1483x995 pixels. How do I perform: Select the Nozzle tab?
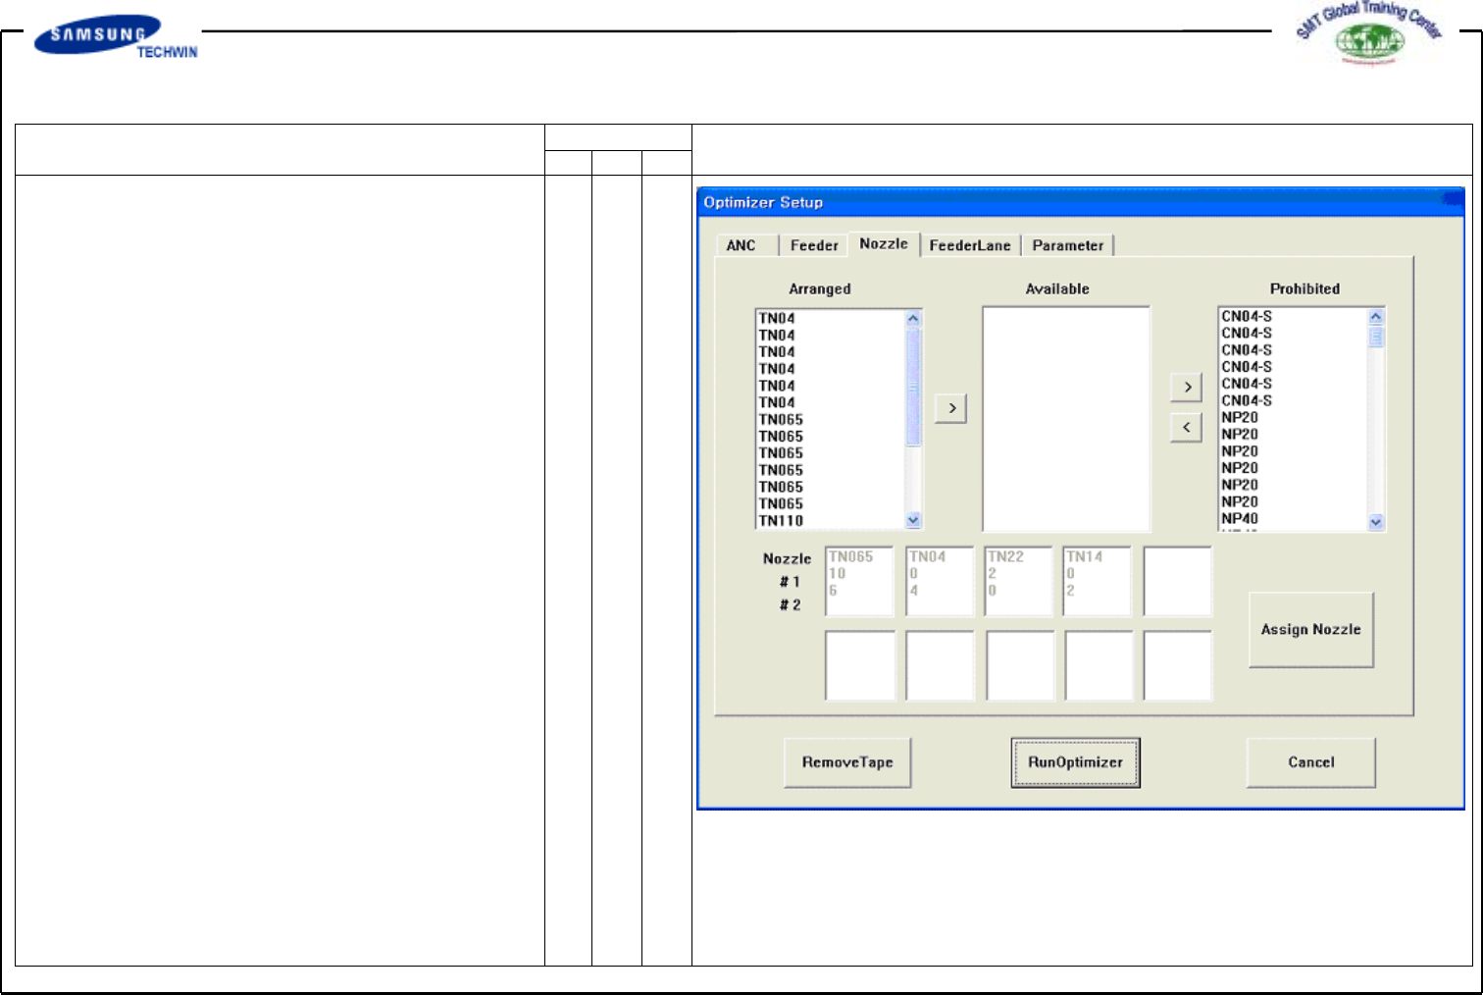point(884,243)
